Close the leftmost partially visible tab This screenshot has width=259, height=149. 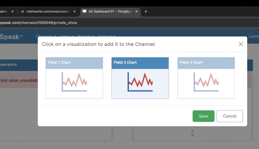click(x=12, y=11)
